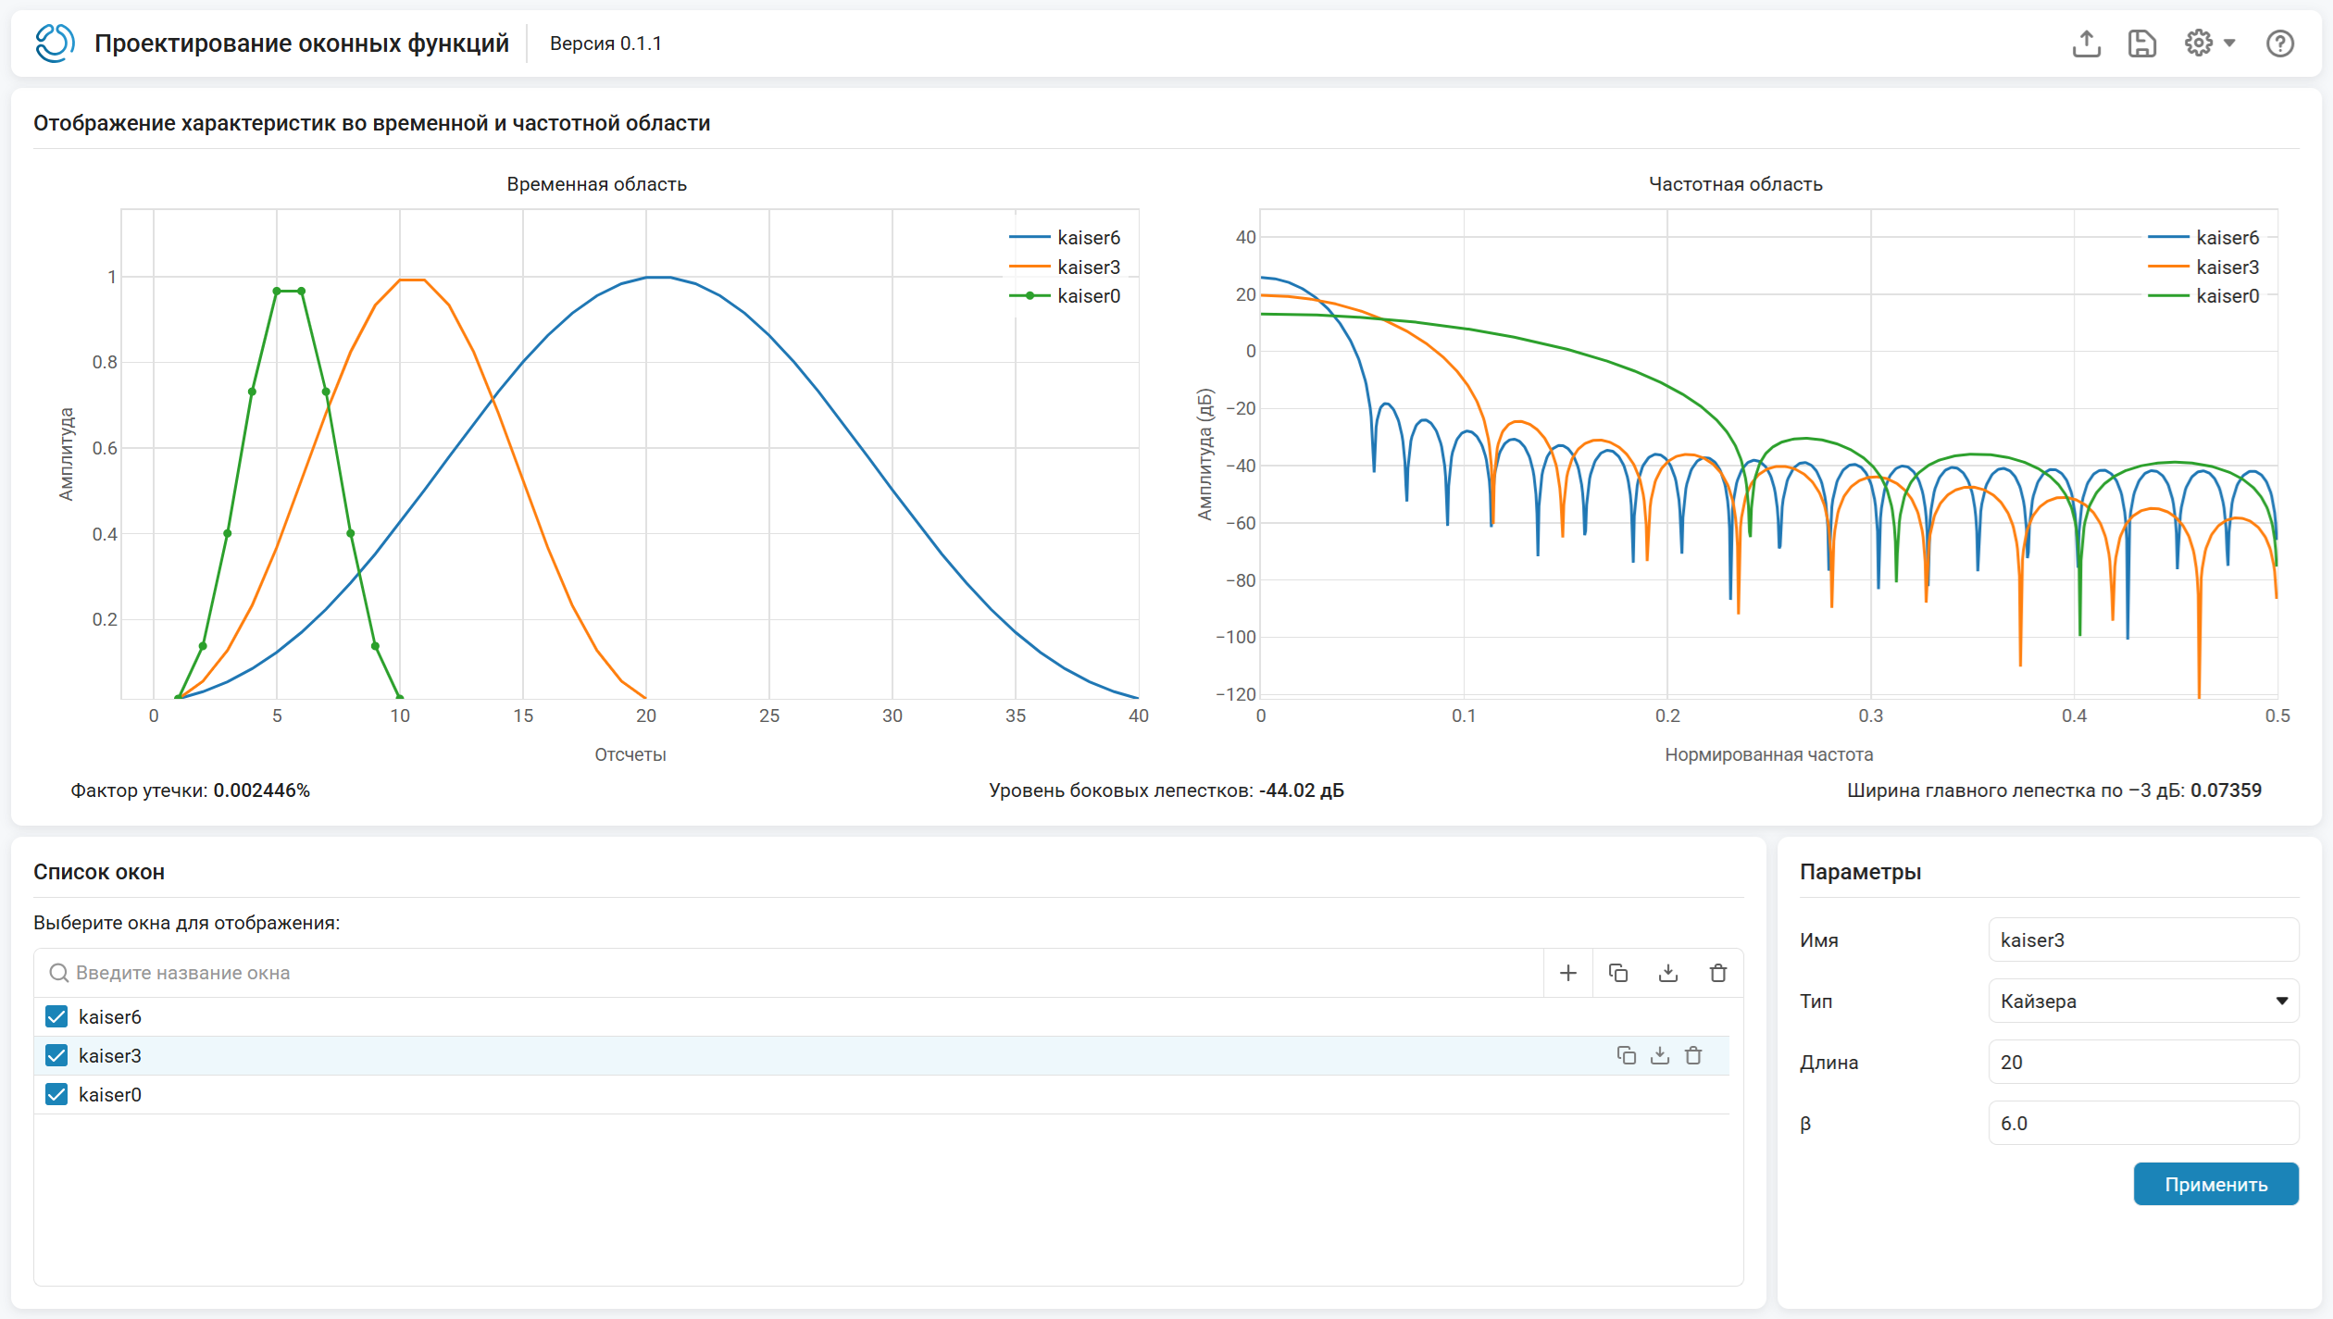Expand the settings dropdown arrow
This screenshot has height=1319, width=2333.
pyautogui.click(x=2229, y=43)
